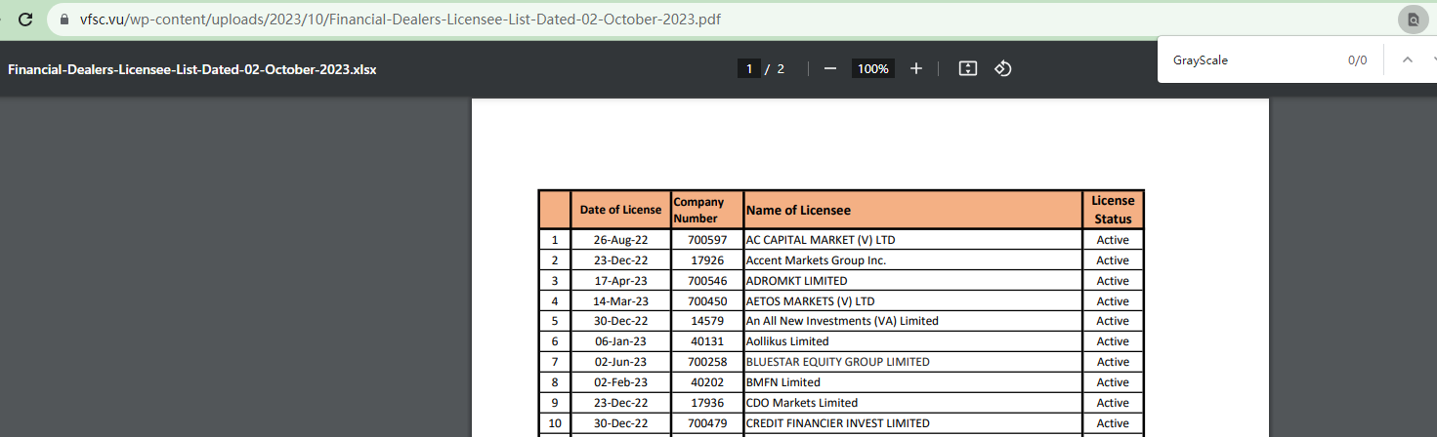Reload the current page

[25, 20]
